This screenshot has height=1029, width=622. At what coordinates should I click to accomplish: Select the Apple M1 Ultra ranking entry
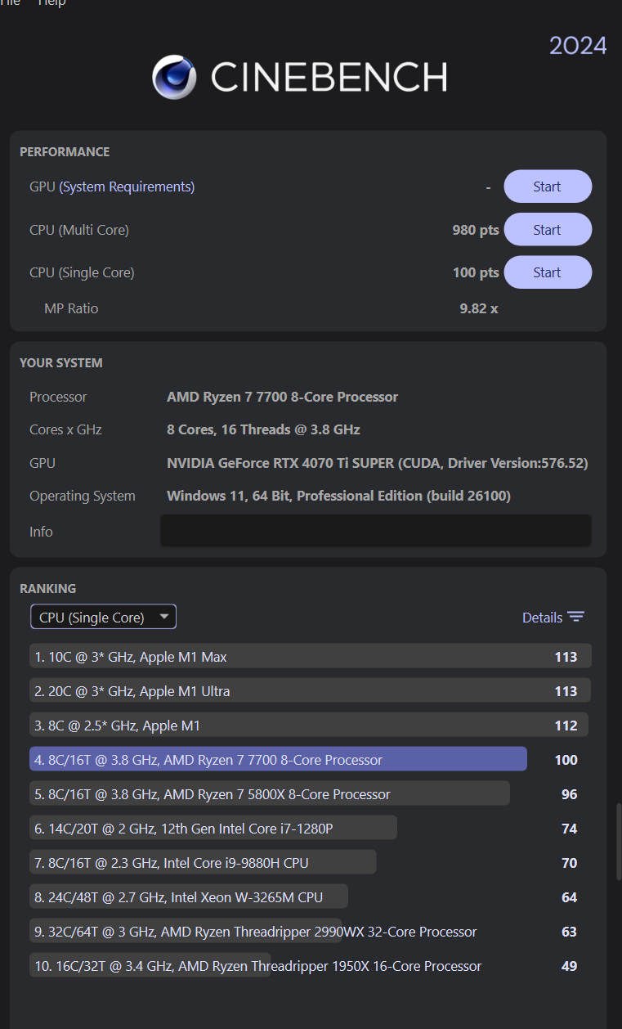coord(311,691)
